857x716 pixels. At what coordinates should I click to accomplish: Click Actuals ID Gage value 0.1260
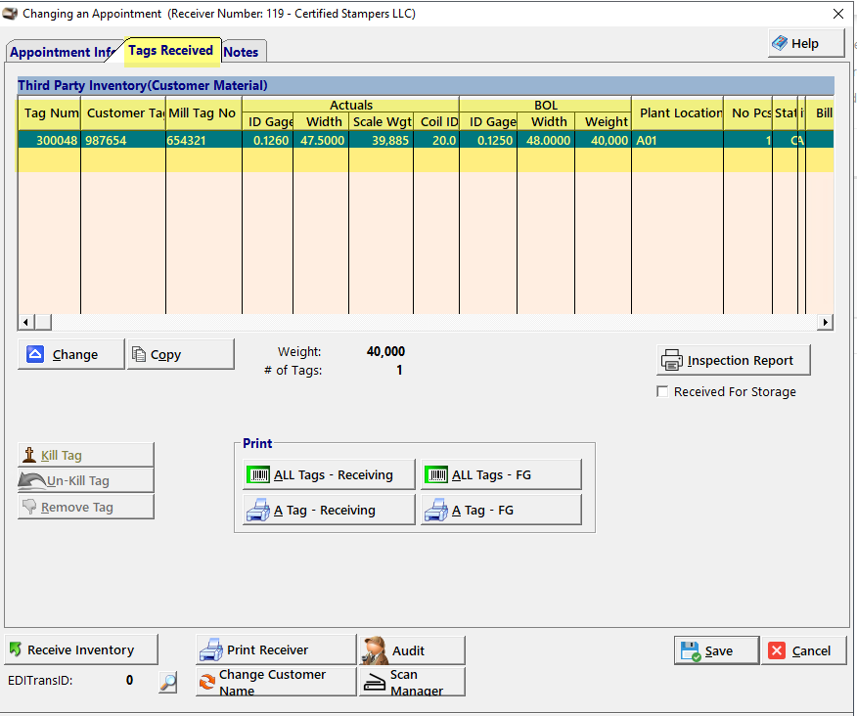point(267,140)
